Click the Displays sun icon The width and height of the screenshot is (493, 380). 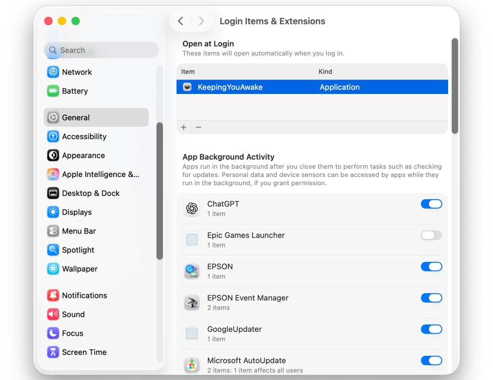[53, 212]
